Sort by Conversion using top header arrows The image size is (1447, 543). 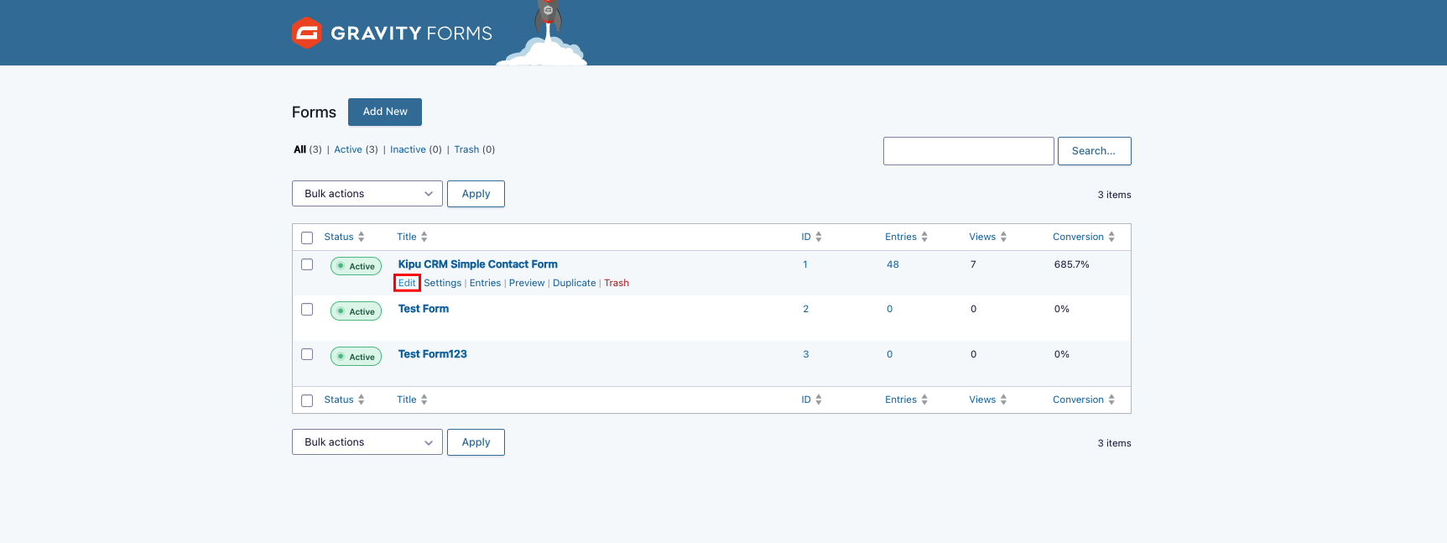click(1111, 237)
